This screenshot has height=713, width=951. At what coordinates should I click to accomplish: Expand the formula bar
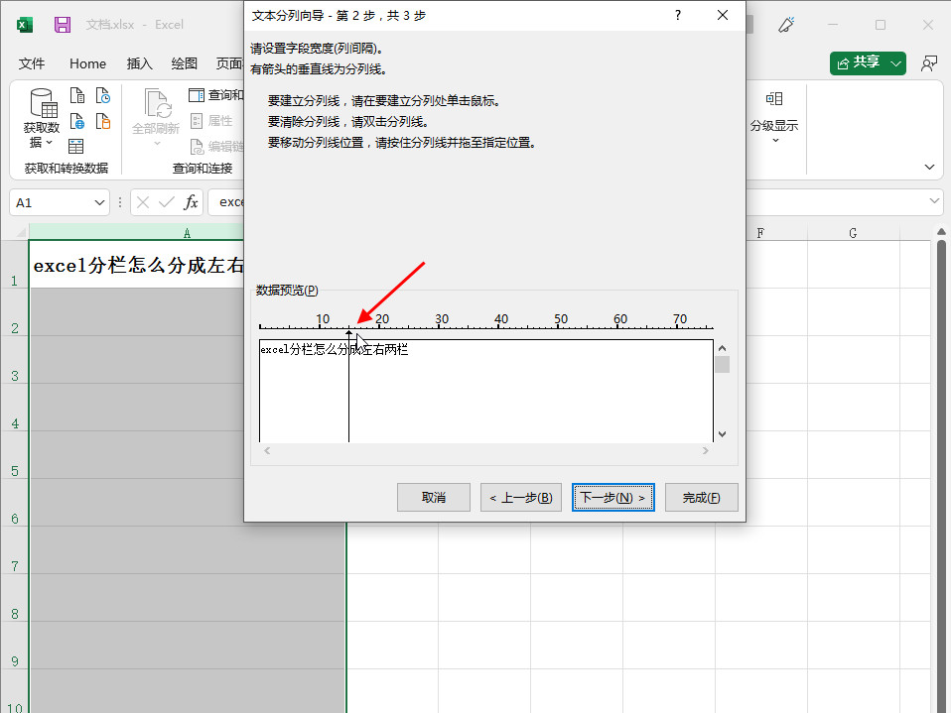pyautogui.click(x=935, y=201)
